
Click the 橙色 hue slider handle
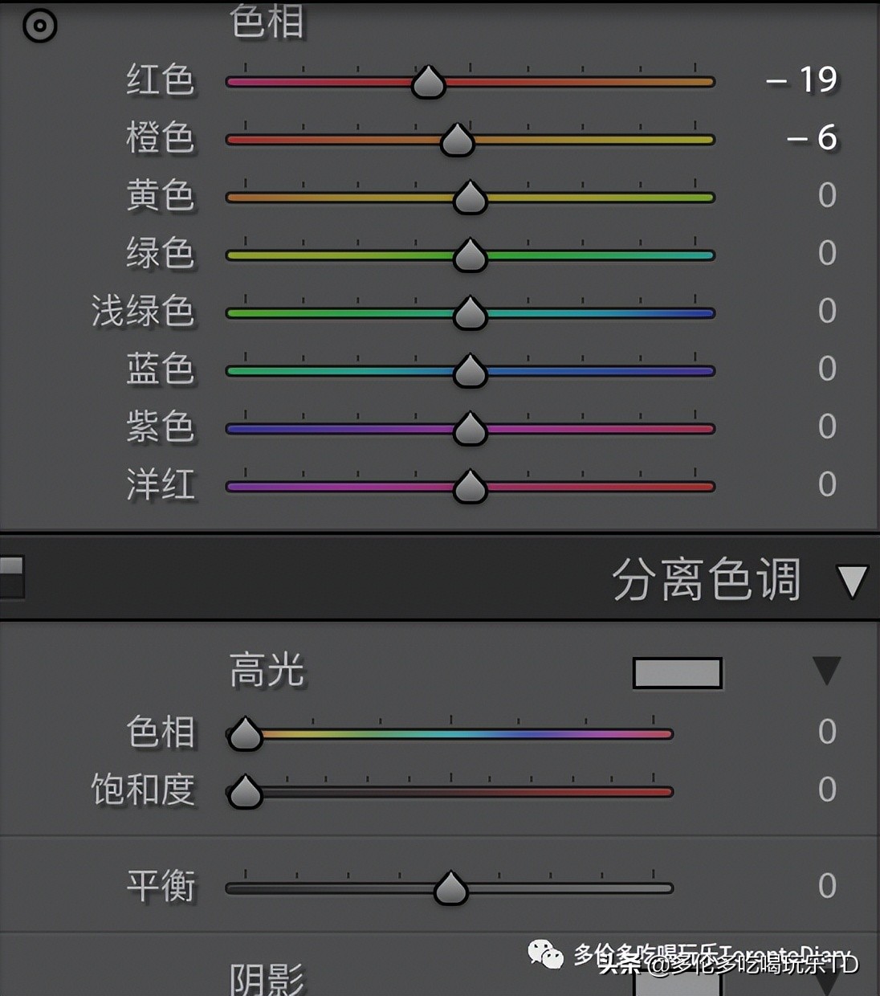click(456, 141)
